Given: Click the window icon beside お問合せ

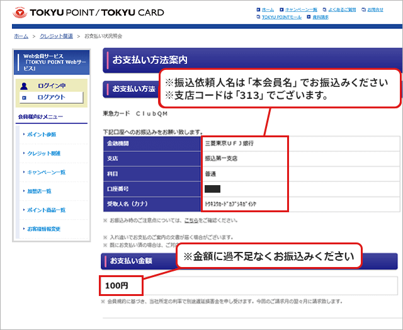Looking at the screenshot, I should click(x=363, y=10).
